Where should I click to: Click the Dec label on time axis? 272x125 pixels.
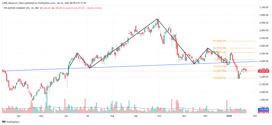click(206, 116)
